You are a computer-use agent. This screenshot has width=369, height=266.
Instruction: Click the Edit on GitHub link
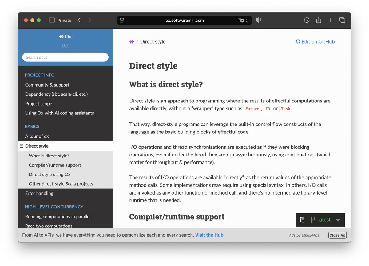[x=315, y=42]
